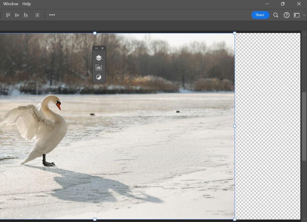Open the Adjustments panel half-circle icon

(x=99, y=77)
